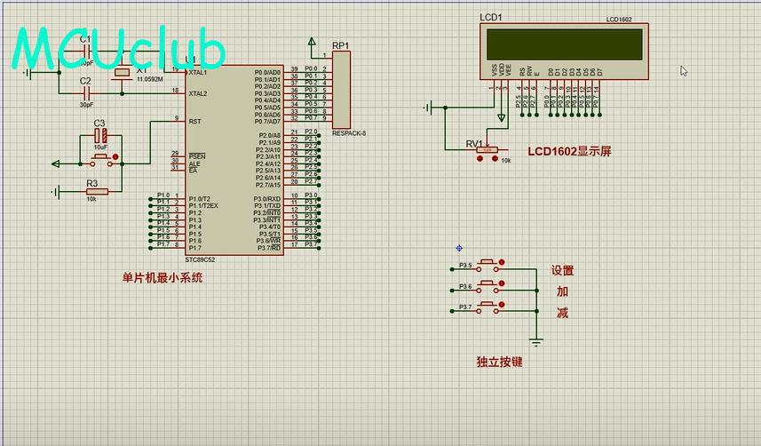
Task: Click the 独立按键 text label
Action: 499,362
